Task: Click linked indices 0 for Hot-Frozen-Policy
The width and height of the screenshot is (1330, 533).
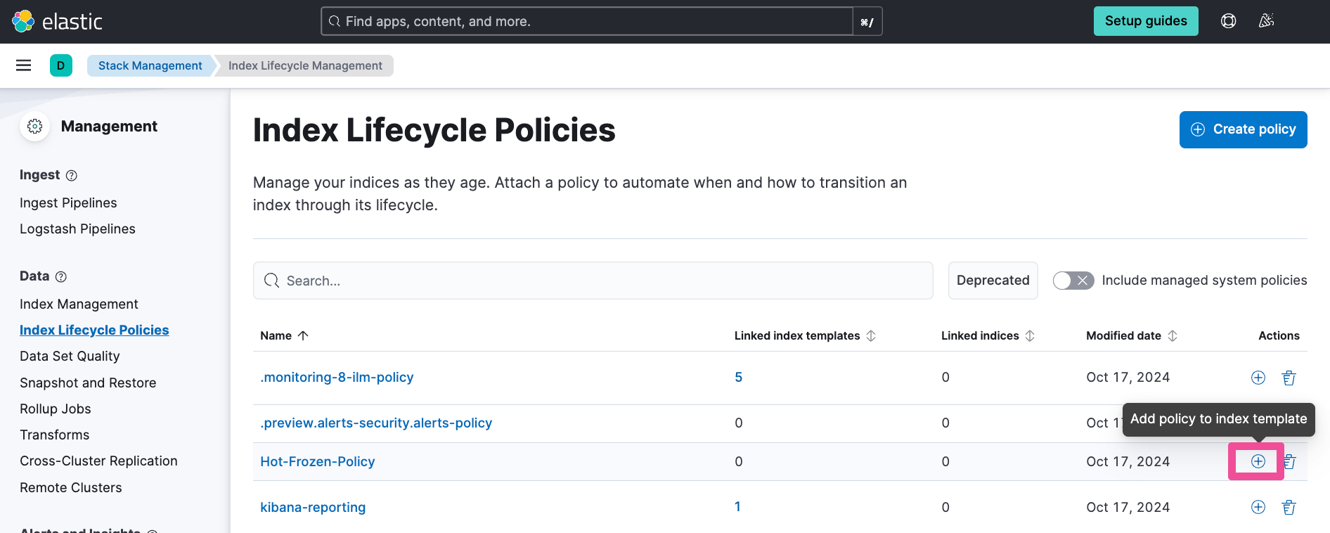Action: 945,461
